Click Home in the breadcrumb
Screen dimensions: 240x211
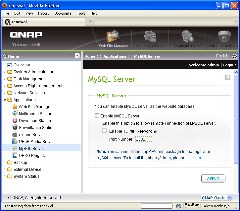click(x=90, y=56)
